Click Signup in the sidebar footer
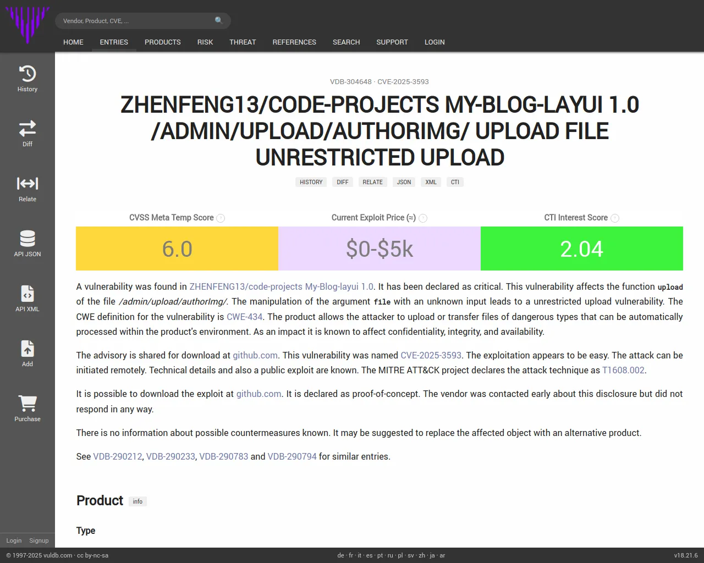The image size is (704, 563). tap(39, 540)
